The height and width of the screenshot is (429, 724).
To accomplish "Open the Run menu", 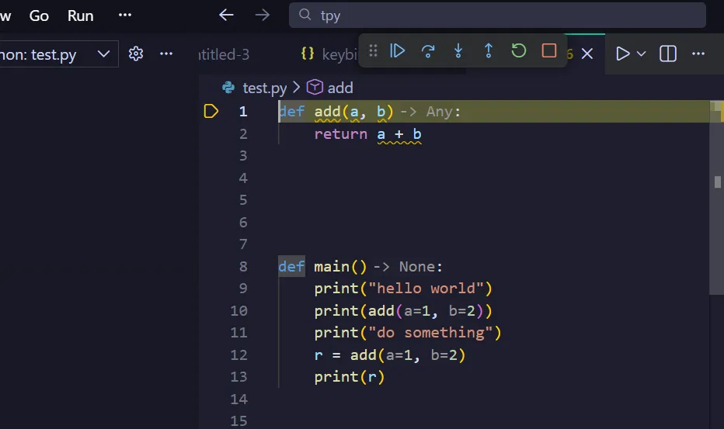I will click(x=80, y=16).
